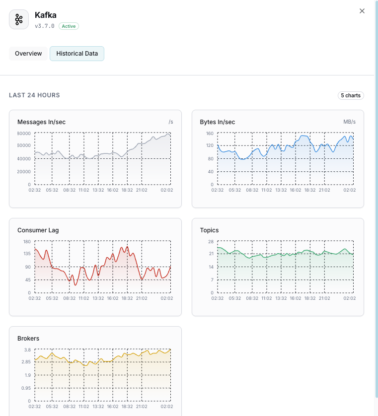The width and height of the screenshot is (378, 416).
Task: Close the Kafka details panel
Action: click(362, 11)
